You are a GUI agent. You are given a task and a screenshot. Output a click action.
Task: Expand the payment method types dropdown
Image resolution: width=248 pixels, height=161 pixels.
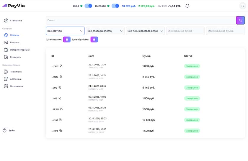coord(145,31)
